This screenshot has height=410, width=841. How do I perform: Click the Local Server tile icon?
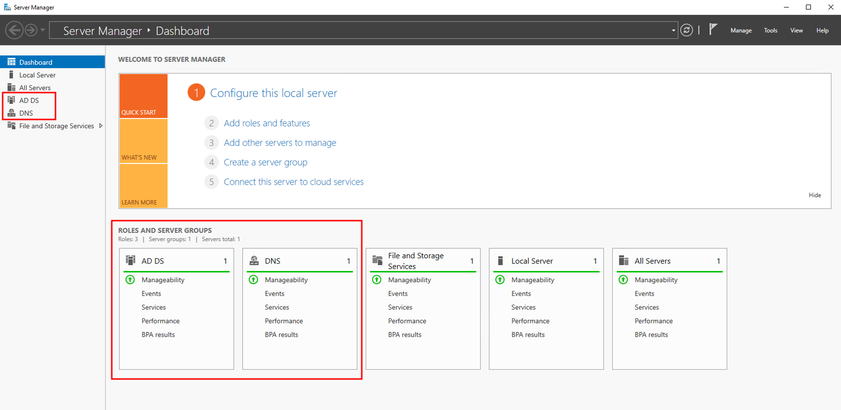click(x=500, y=261)
